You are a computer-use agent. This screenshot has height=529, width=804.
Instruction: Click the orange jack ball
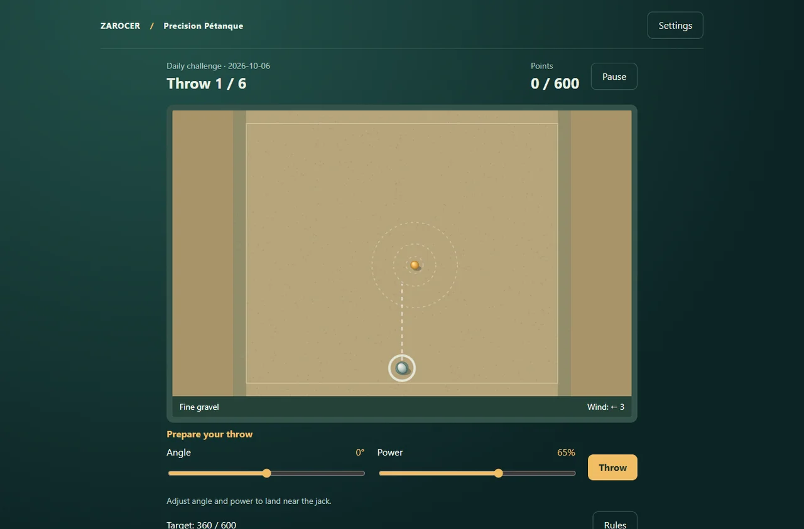point(415,265)
